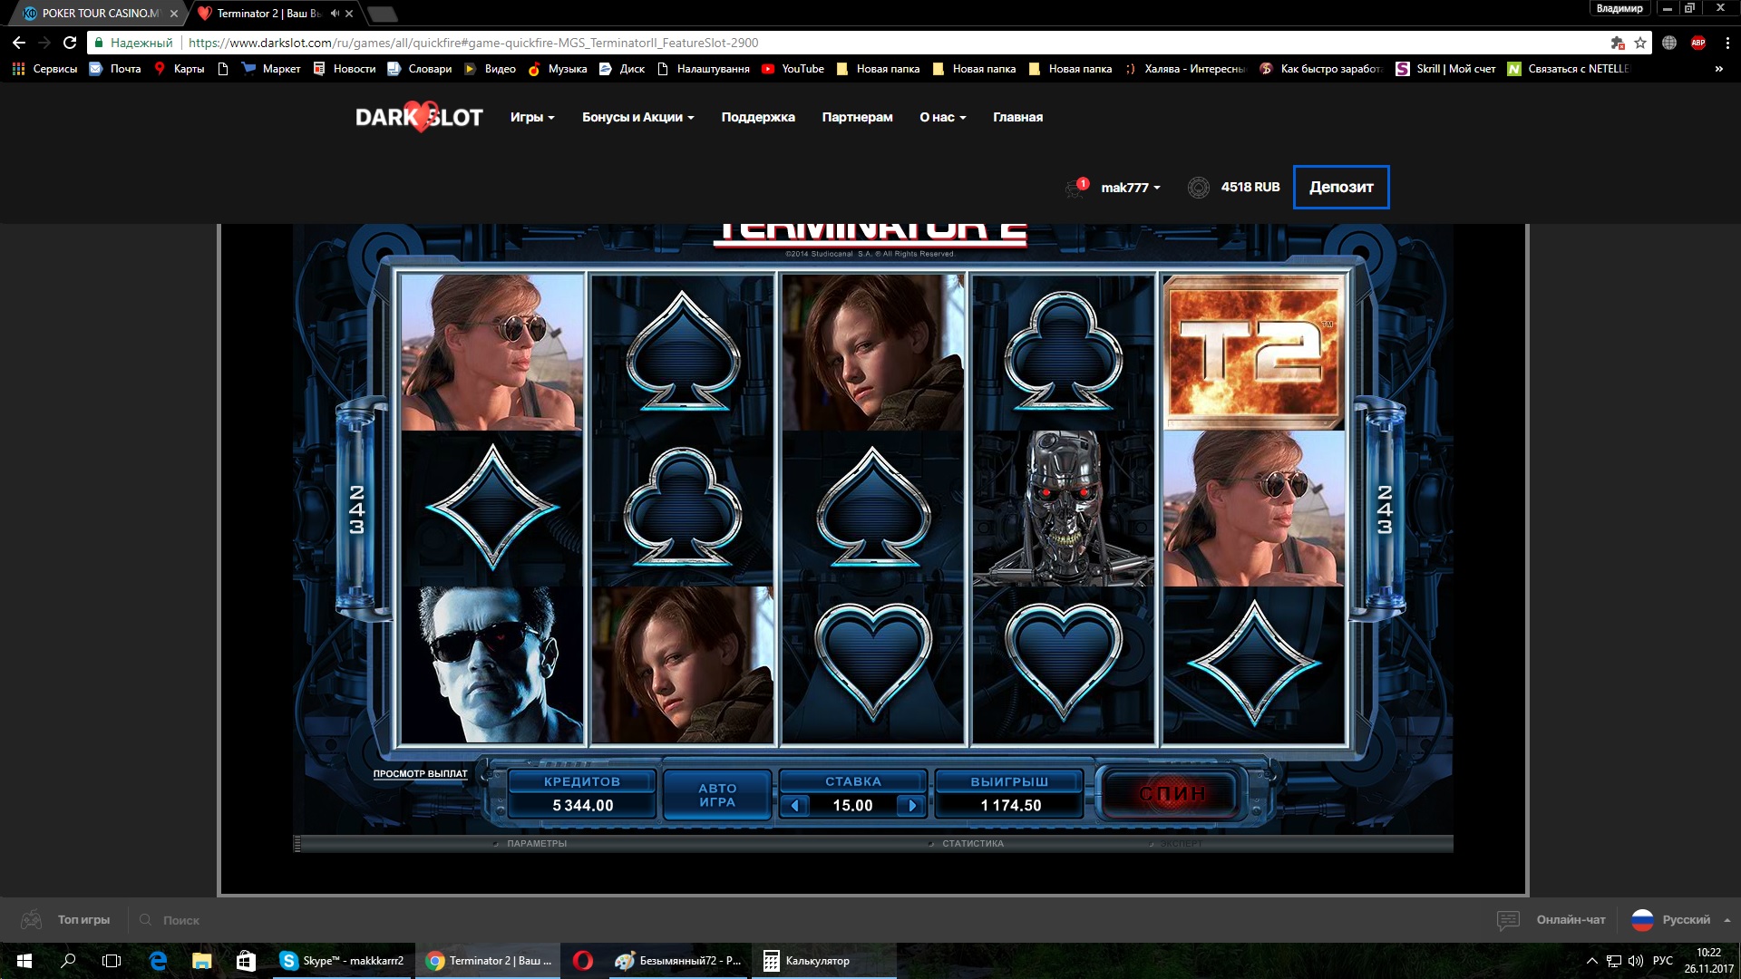
Task: Increase the bet with the right arrow
Action: click(x=911, y=805)
